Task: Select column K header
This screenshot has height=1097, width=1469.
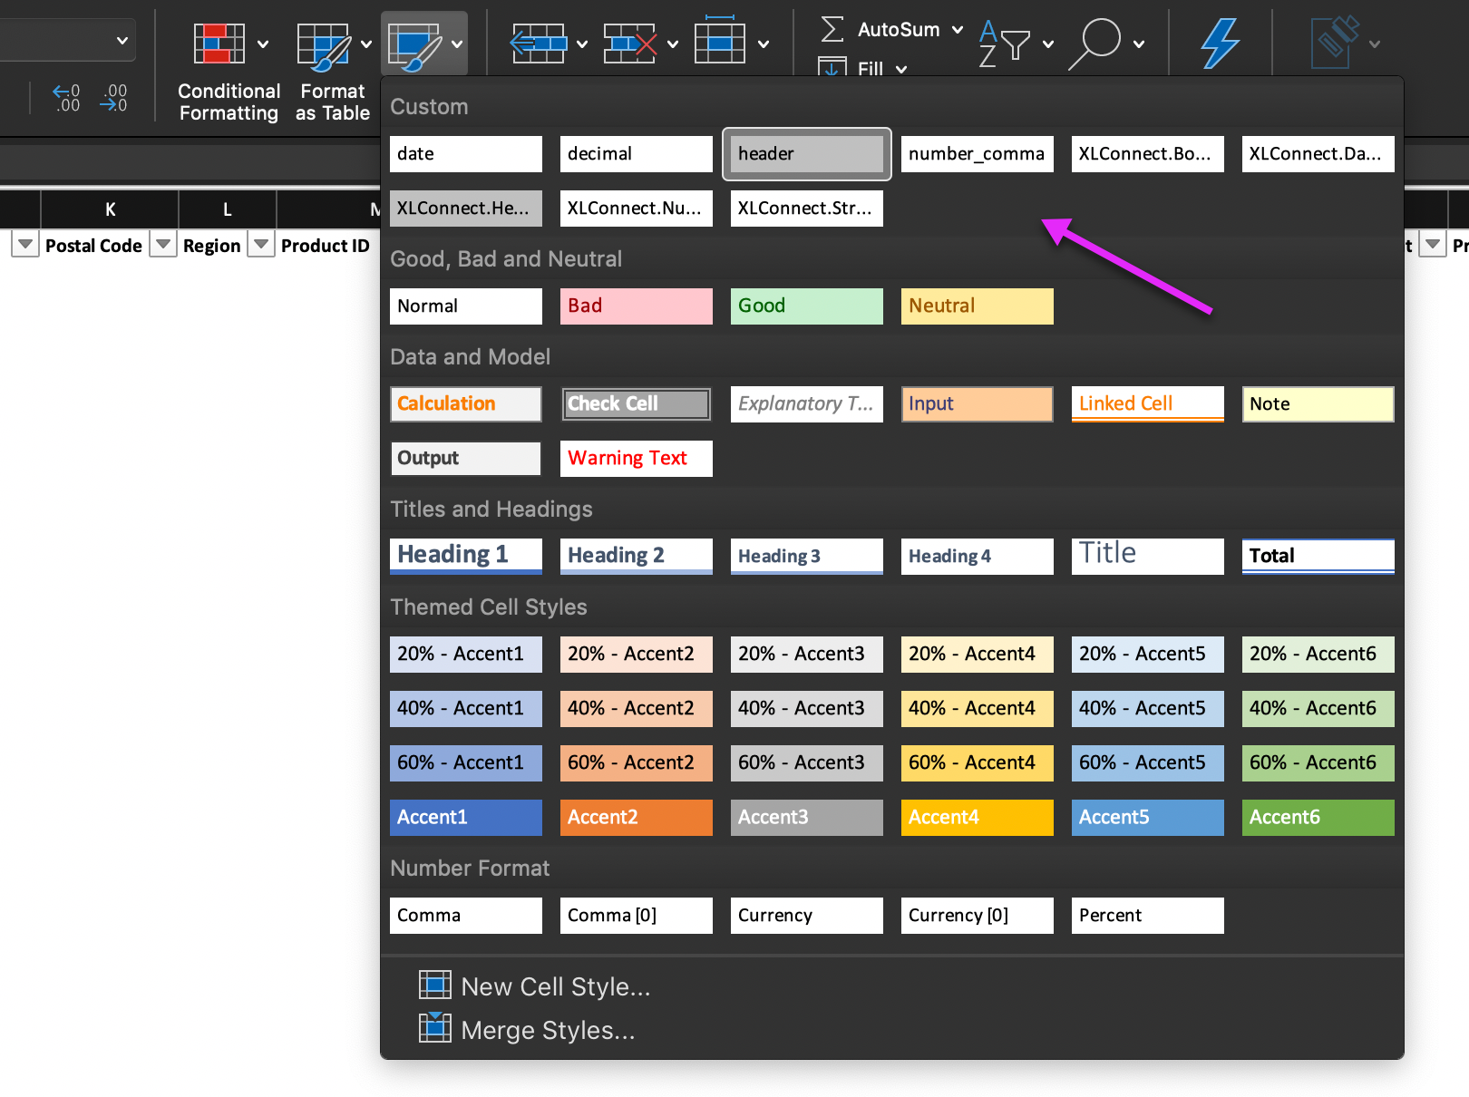Action: point(110,209)
